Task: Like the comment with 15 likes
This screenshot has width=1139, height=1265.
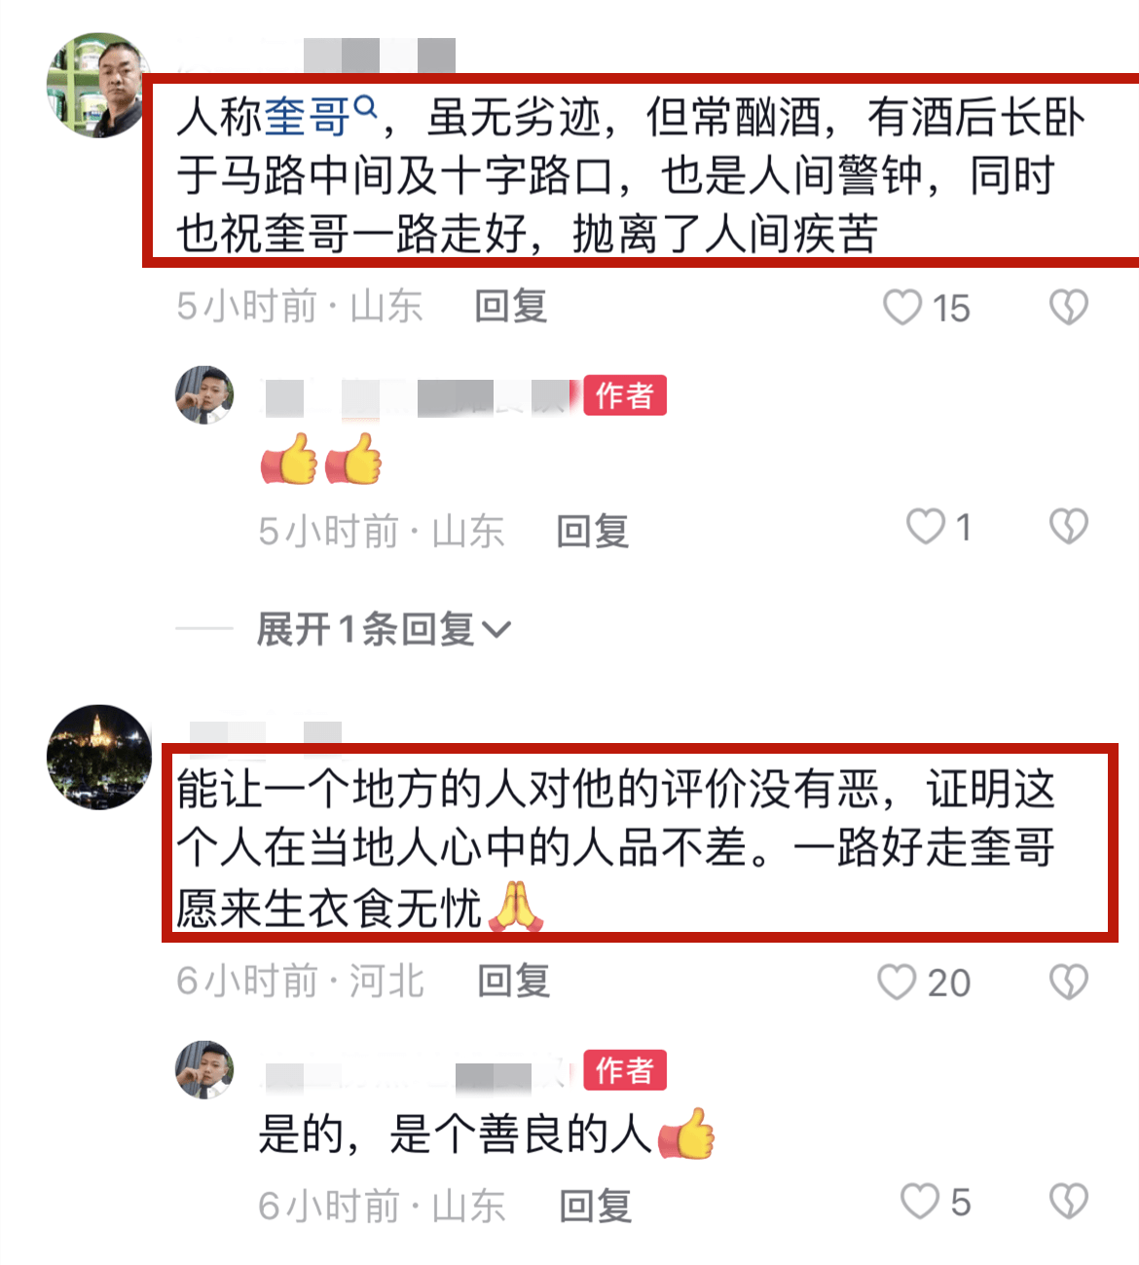Action: [901, 308]
